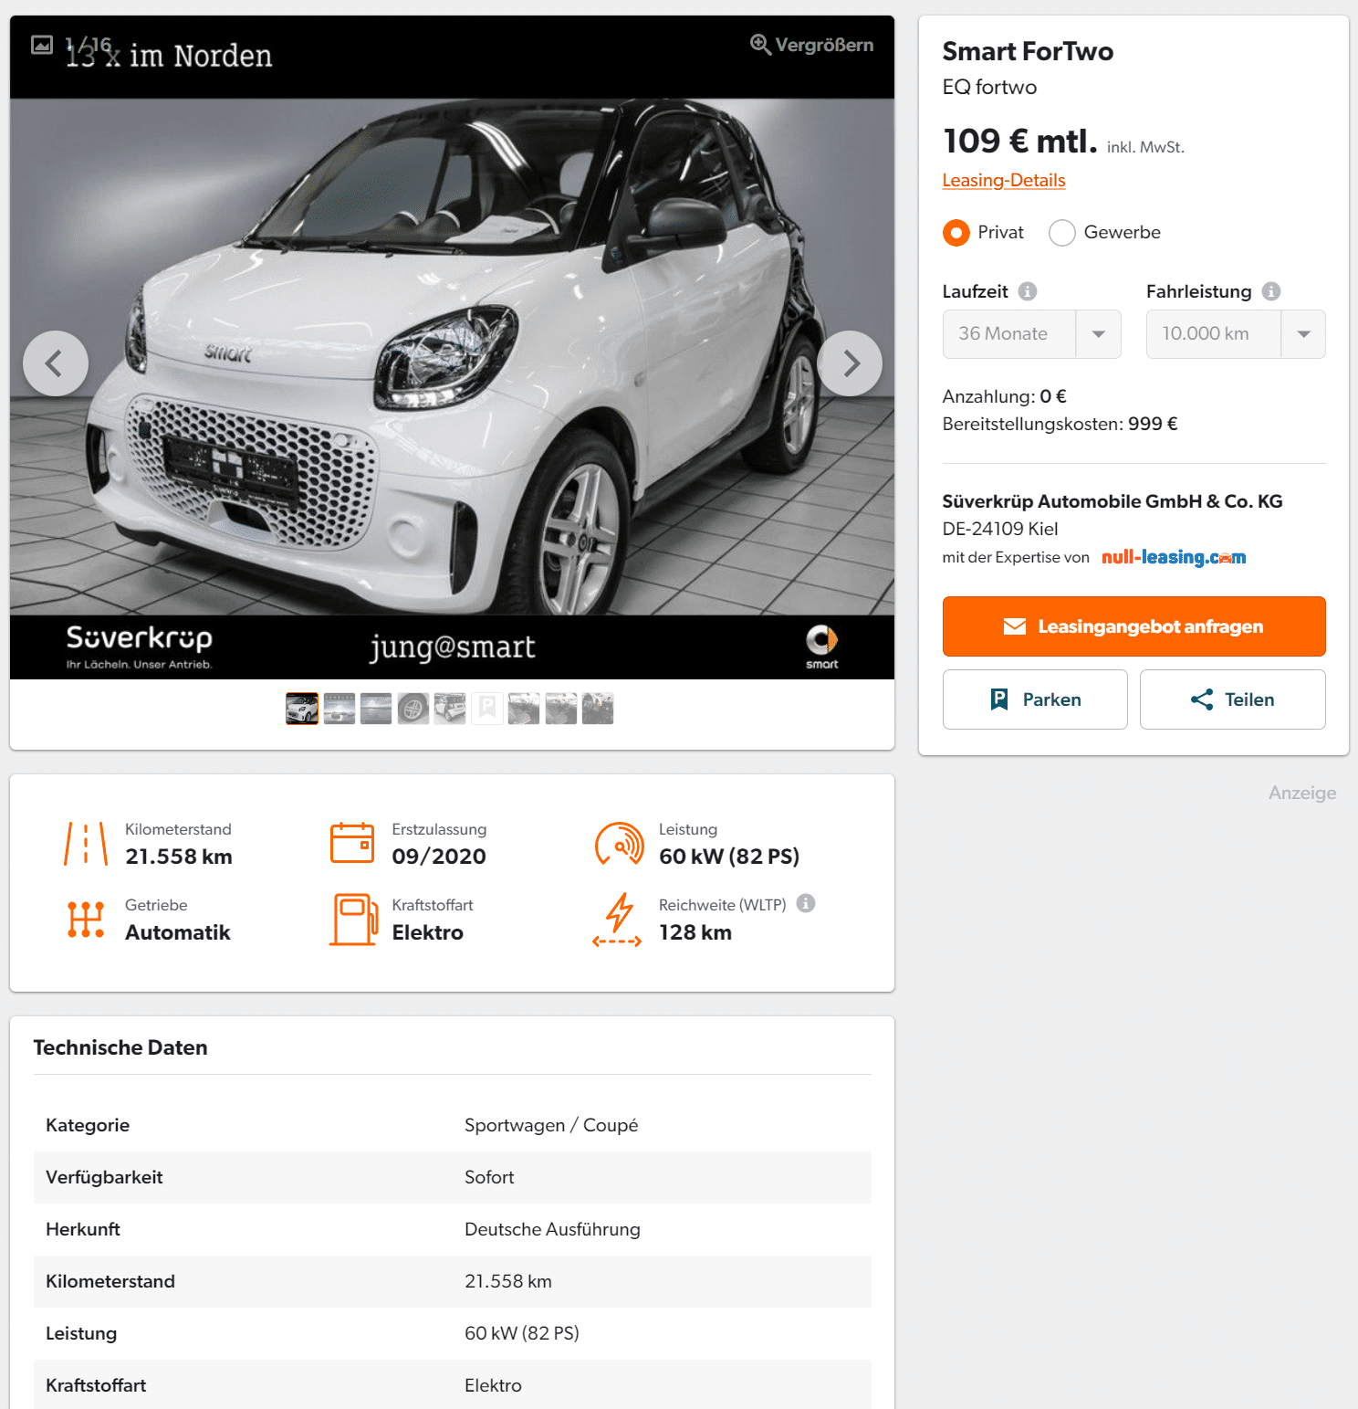
Task: Click the Smart ForTwo title
Action: 1028,51
